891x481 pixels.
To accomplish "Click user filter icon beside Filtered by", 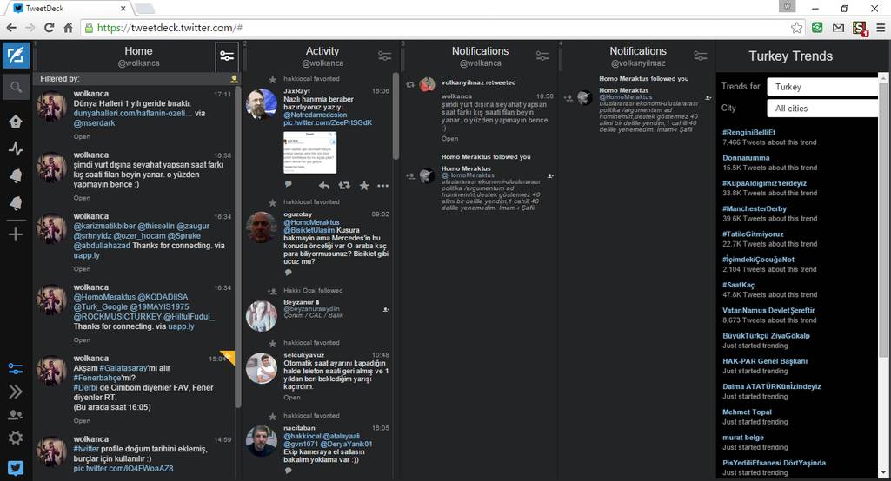I will click(x=234, y=79).
